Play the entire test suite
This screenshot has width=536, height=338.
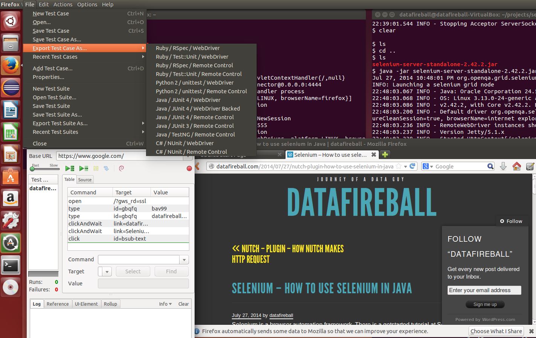click(70, 168)
